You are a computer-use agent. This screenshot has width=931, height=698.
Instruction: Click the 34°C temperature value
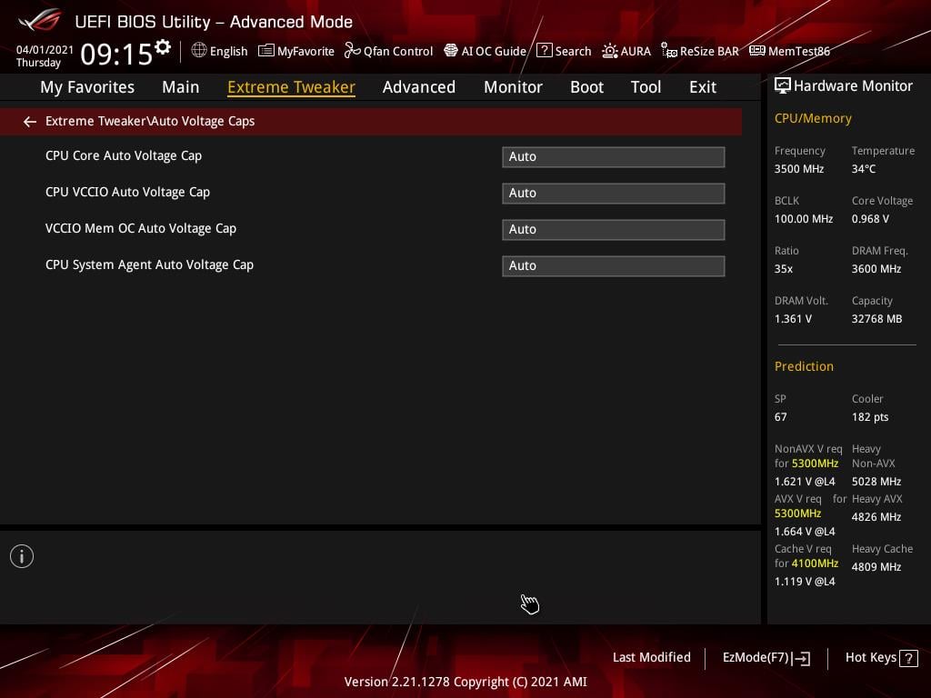tap(864, 169)
